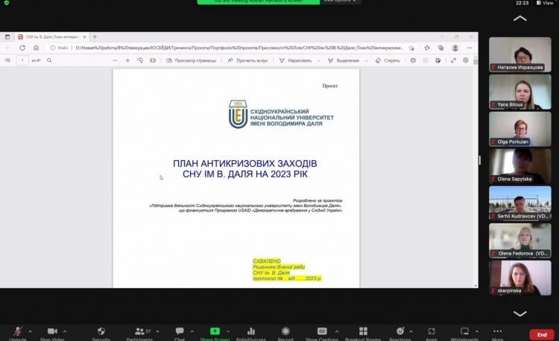The width and height of the screenshot is (559, 341).
Task: Open Zoom Apps
Action: click(432, 334)
